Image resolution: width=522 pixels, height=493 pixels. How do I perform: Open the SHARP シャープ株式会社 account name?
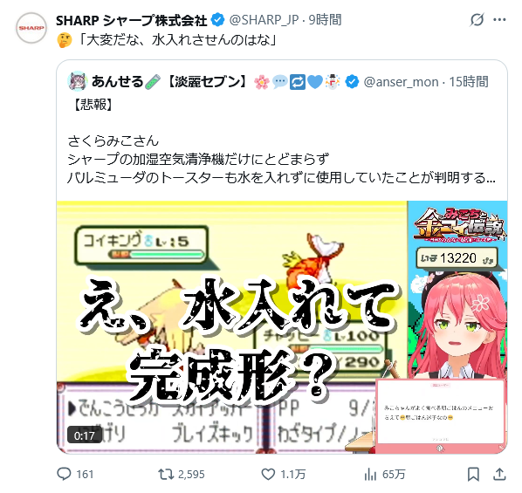point(132,21)
